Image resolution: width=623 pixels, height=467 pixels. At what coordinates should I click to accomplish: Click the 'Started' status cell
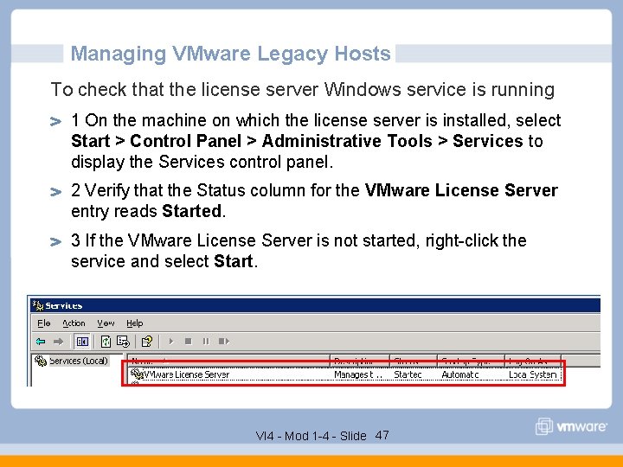tap(408, 374)
